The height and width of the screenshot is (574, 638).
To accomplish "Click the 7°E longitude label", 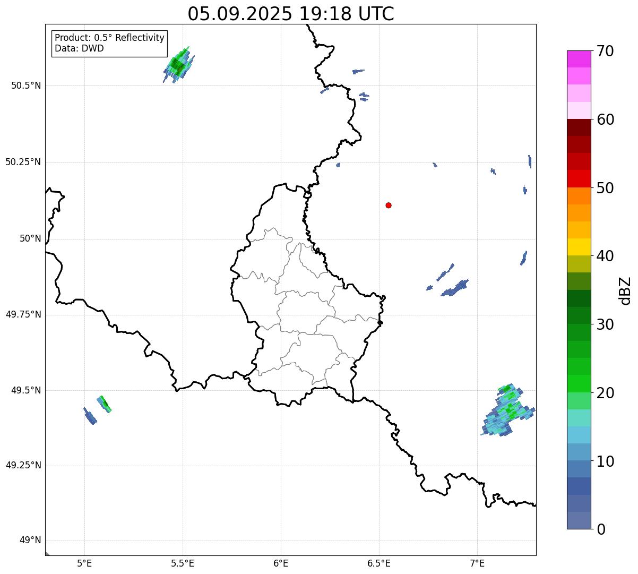I will coord(477,563).
